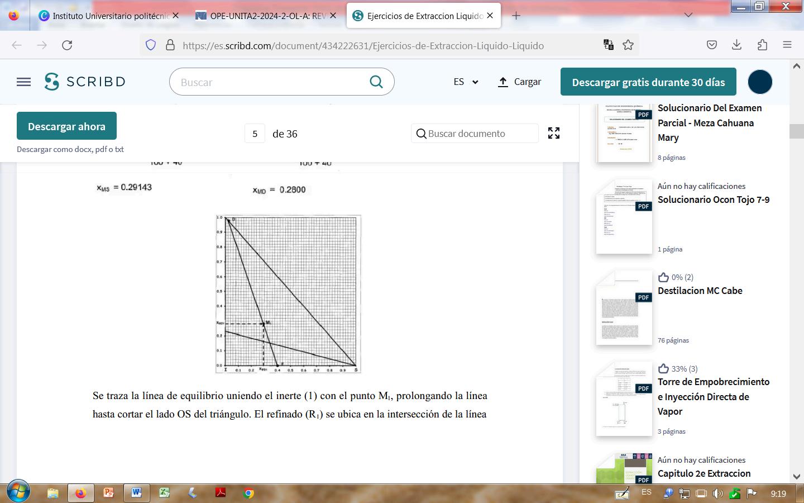Screen dimensions: 804x503
Task: Click the Cargar upload button
Action: click(519, 82)
